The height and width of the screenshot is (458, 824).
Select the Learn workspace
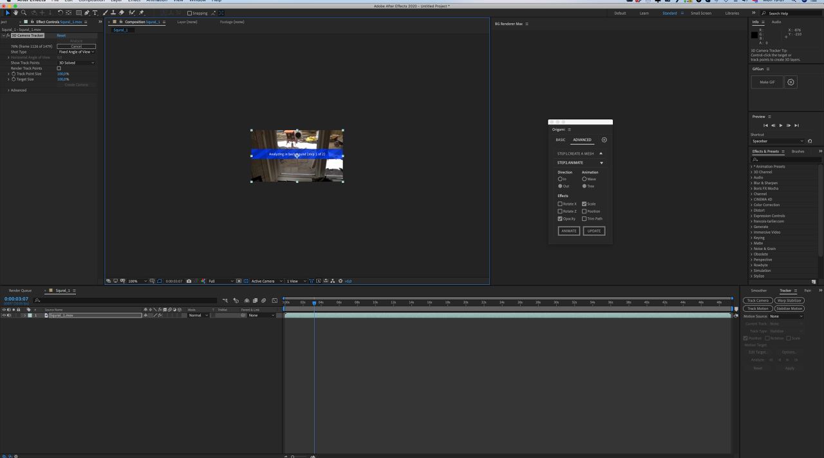(644, 13)
